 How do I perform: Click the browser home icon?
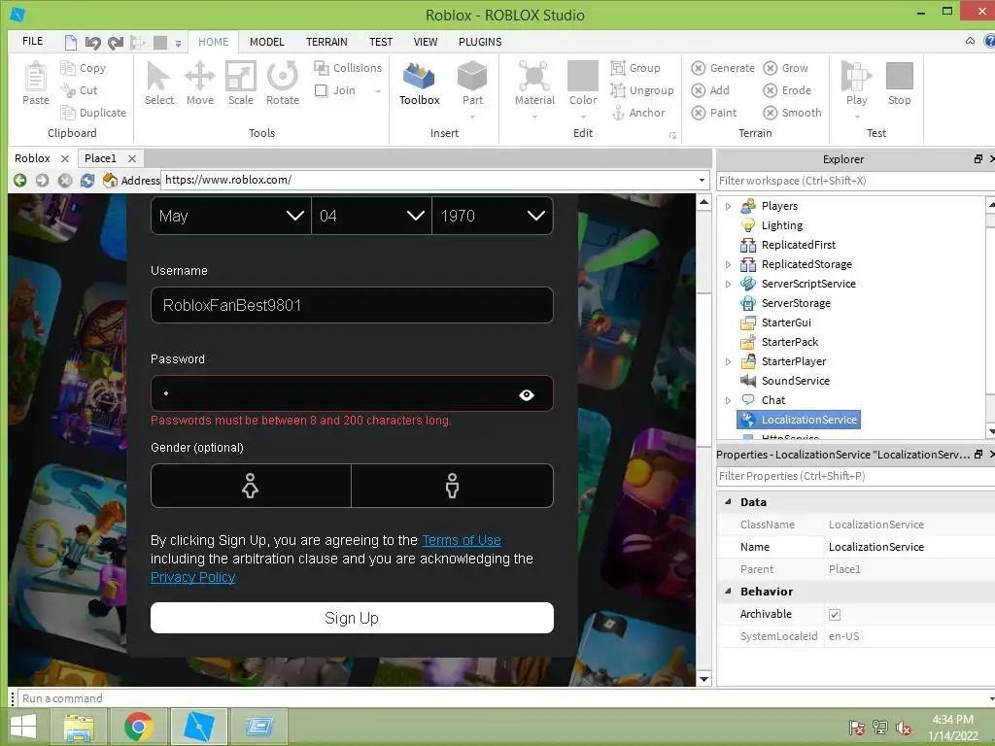110,180
